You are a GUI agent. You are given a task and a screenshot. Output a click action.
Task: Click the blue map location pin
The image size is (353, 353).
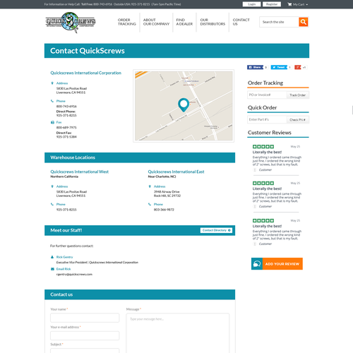pos(184,105)
